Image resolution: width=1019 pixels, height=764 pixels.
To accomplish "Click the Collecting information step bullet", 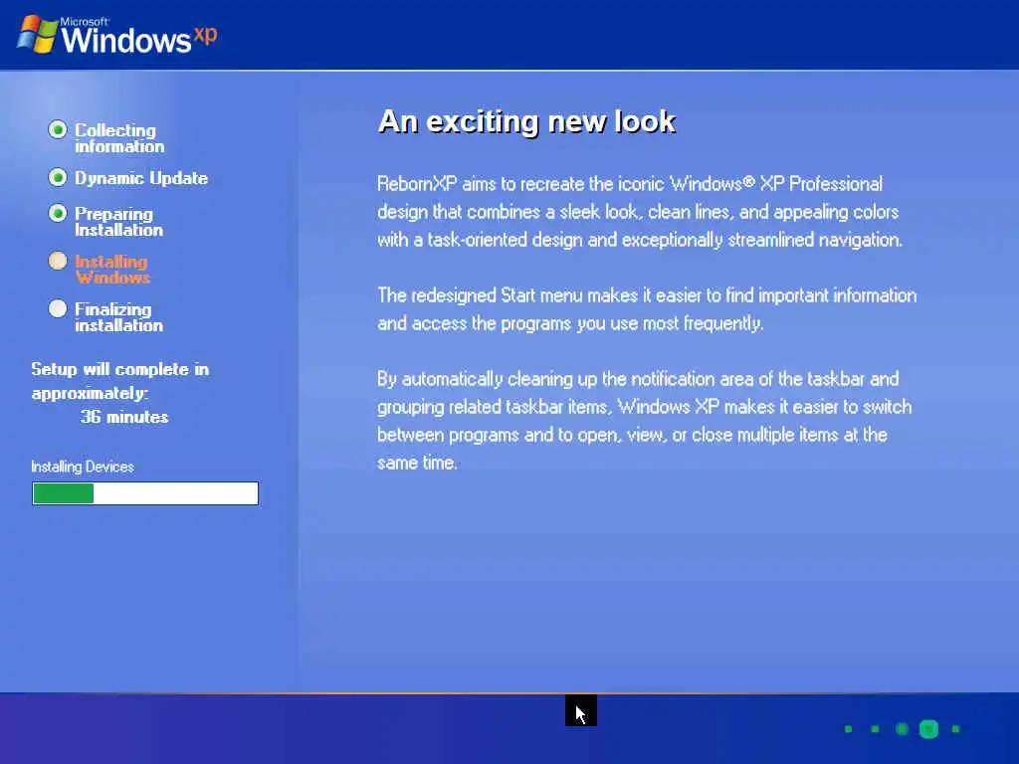I will pos(58,130).
